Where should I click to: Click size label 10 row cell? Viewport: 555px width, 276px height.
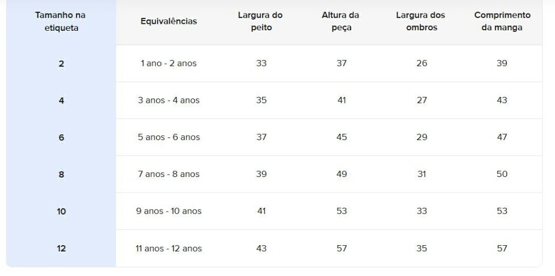(61, 211)
